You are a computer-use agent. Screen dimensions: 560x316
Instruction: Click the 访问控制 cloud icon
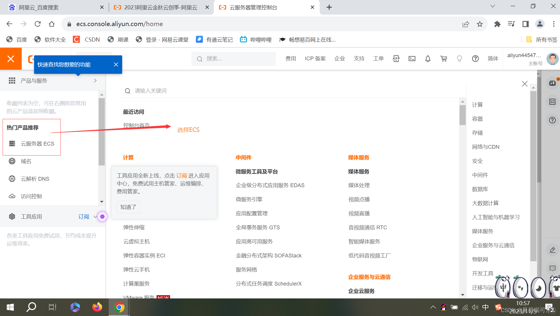pos(12,196)
